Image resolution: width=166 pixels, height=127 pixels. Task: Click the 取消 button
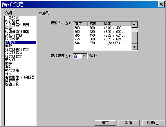[129, 123]
